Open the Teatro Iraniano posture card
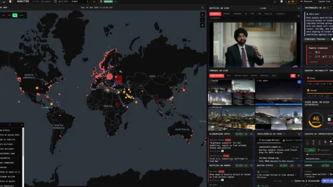Image resolution: width=333 pixels, height=187 pixels. [x=319, y=55]
